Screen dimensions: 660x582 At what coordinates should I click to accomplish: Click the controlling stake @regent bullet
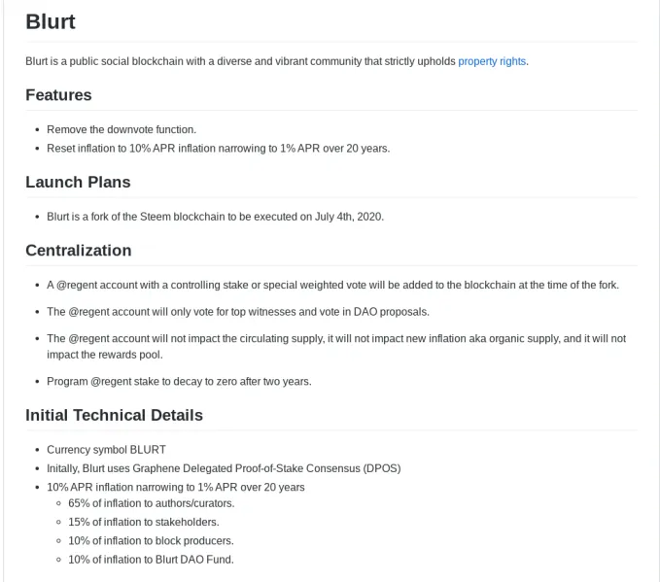[x=333, y=286]
